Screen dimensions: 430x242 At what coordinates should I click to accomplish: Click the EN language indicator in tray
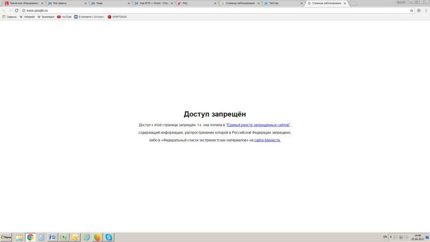(x=385, y=237)
